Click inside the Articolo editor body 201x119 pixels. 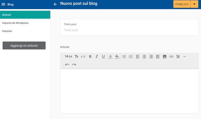tap(129, 91)
